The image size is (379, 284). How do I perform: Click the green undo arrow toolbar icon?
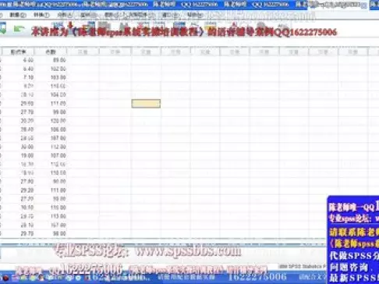point(19,29)
